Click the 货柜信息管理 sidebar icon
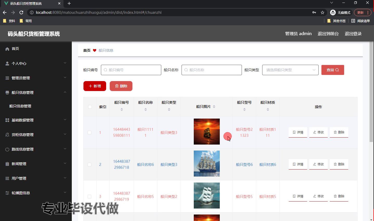Screen dimensions: 374x221 pyautogui.click(x=7, y=135)
